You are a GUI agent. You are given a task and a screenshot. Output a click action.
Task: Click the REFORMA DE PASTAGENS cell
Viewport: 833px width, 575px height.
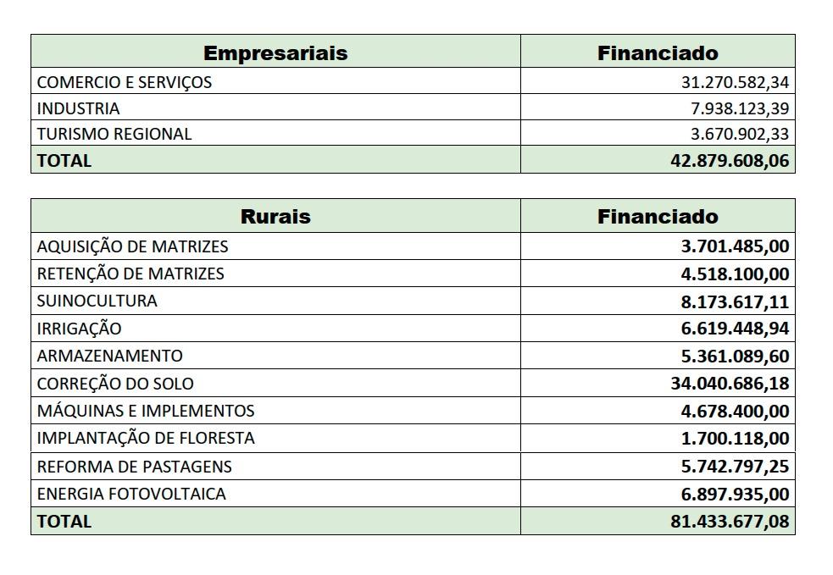click(134, 467)
